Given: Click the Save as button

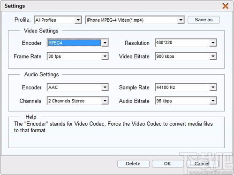Looking at the screenshot, I should coord(204,20).
